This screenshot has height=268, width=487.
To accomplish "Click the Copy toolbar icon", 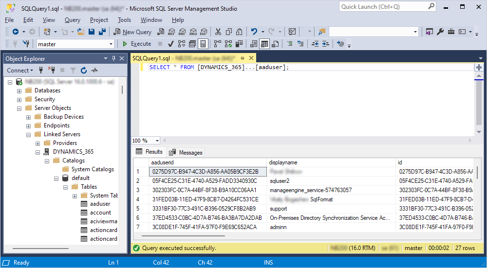I will pos(229,32).
